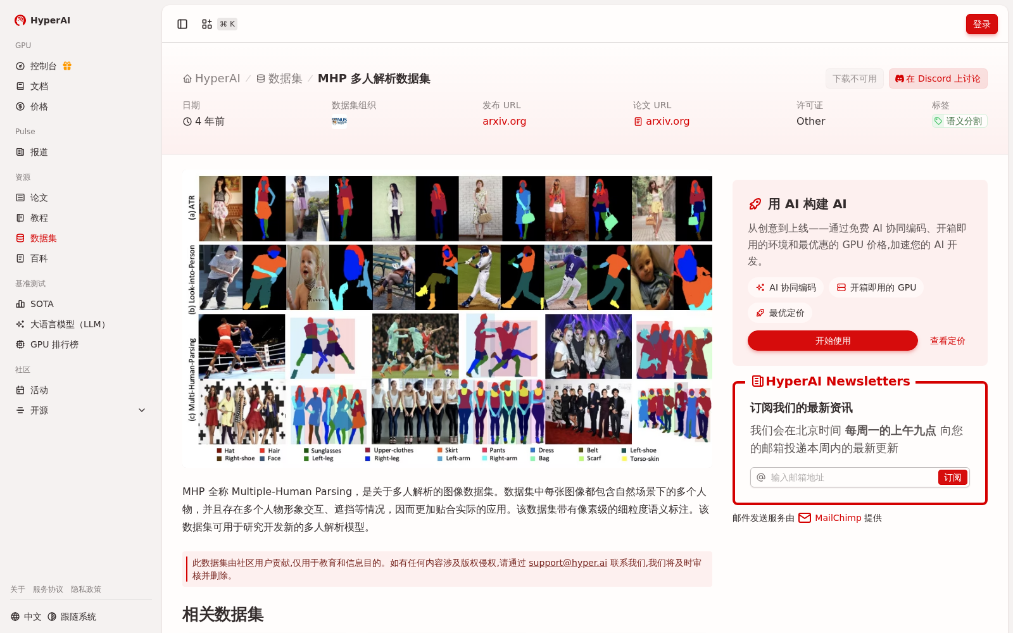Open the 中文 language selector

[26, 617]
